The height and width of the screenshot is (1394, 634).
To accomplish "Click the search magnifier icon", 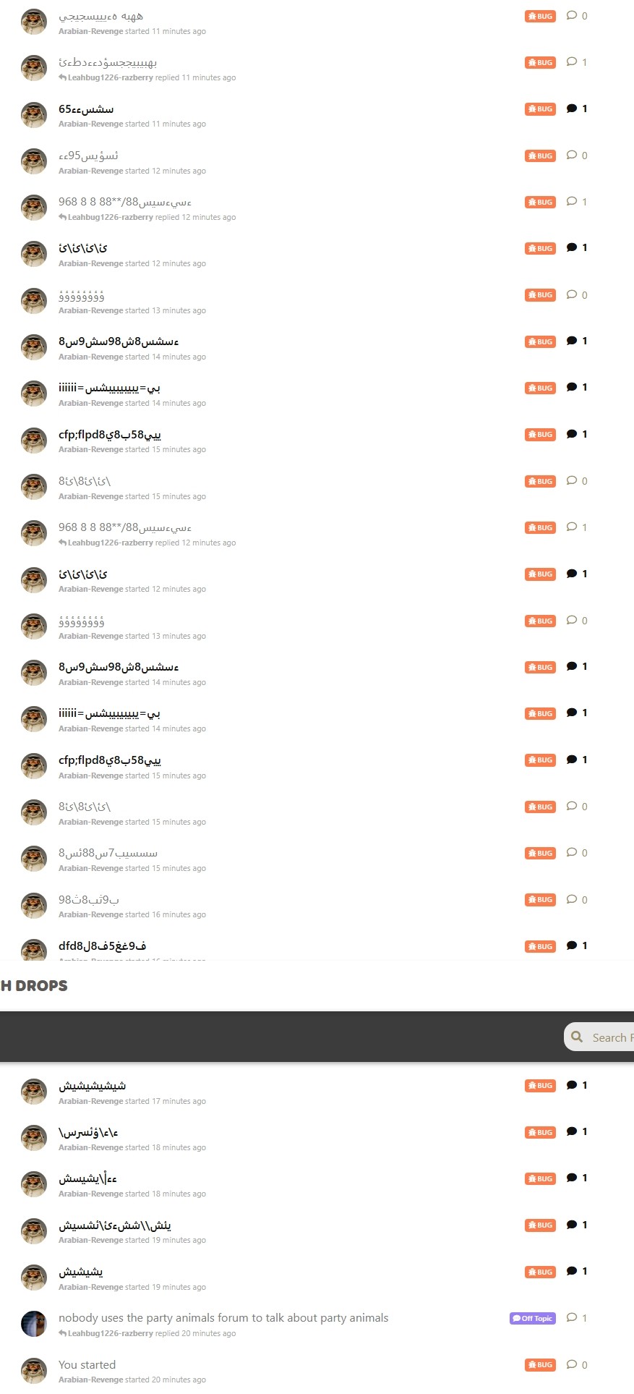I will click(577, 1037).
